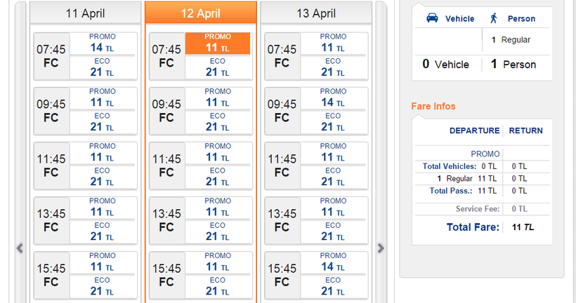Advance dates with right arrow
The image size is (576, 303).
tap(381, 248)
